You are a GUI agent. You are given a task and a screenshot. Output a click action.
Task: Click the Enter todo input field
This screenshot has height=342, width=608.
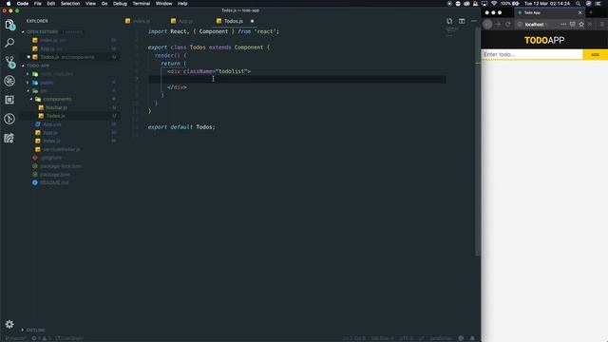pyautogui.click(x=532, y=55)
